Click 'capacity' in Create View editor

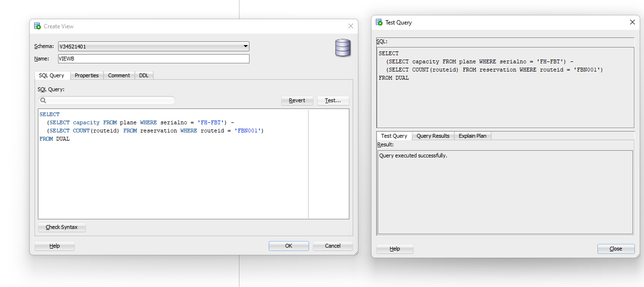click(x=86, y=123)
